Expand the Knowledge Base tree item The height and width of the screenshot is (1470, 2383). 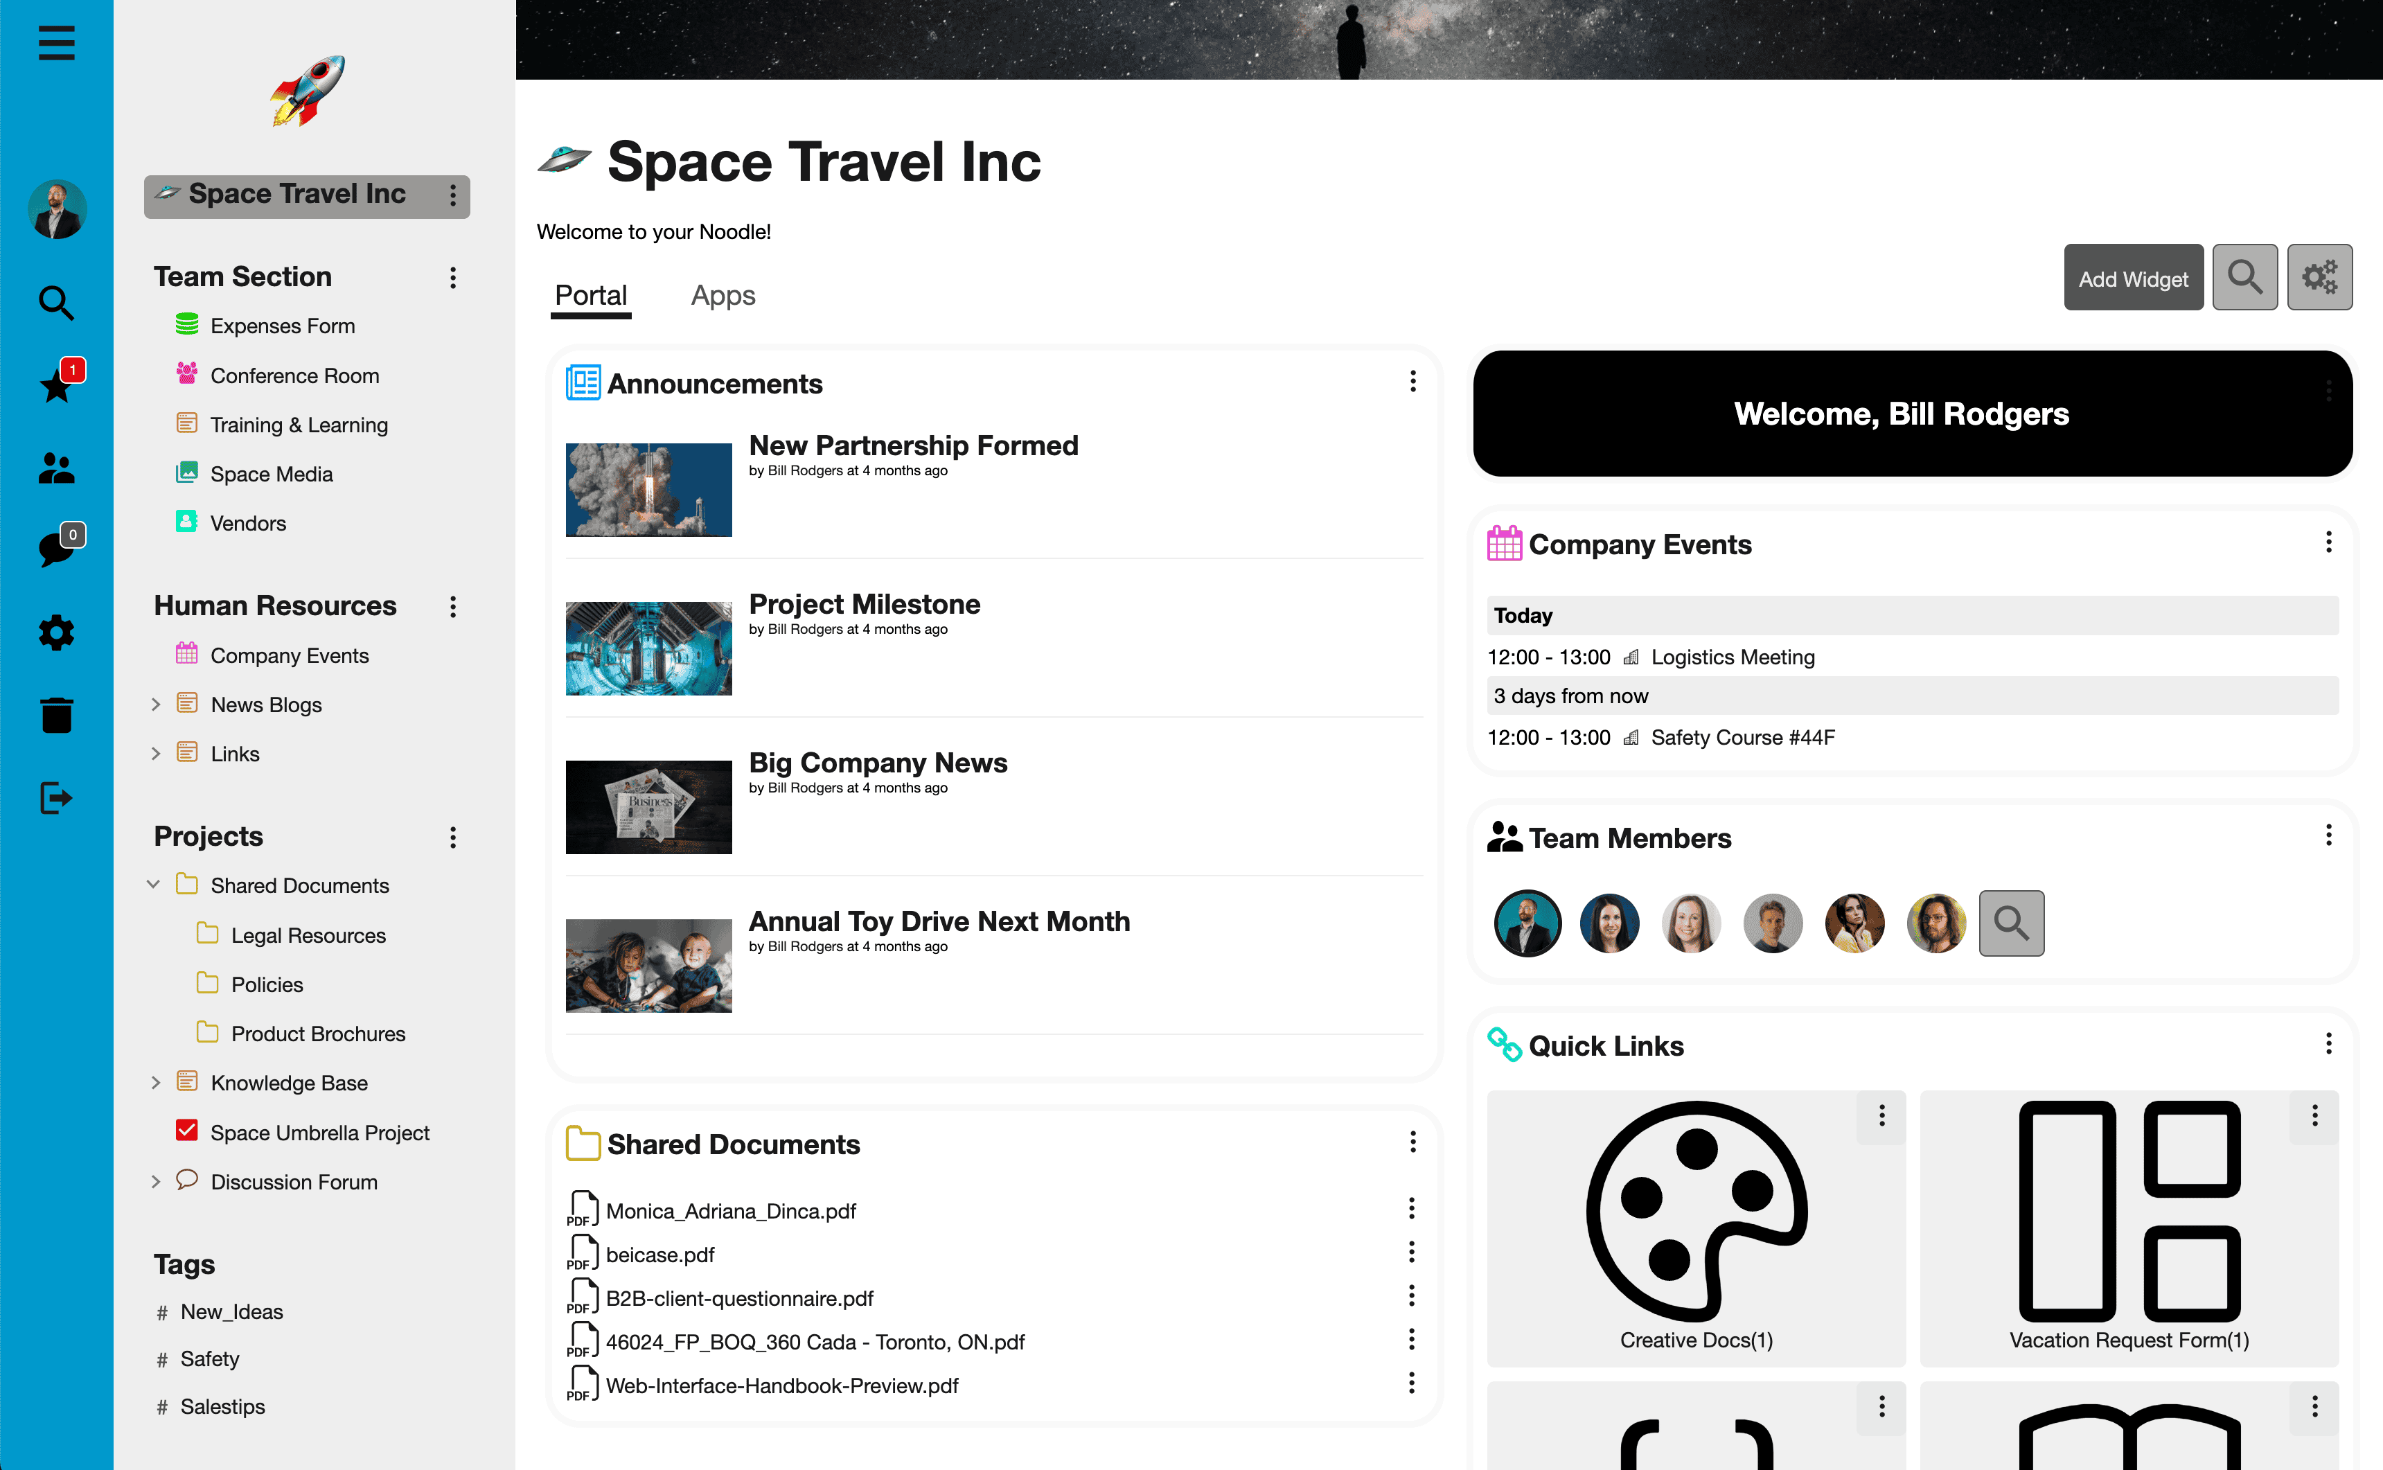pyautogui.click(x=156, y=1082)
